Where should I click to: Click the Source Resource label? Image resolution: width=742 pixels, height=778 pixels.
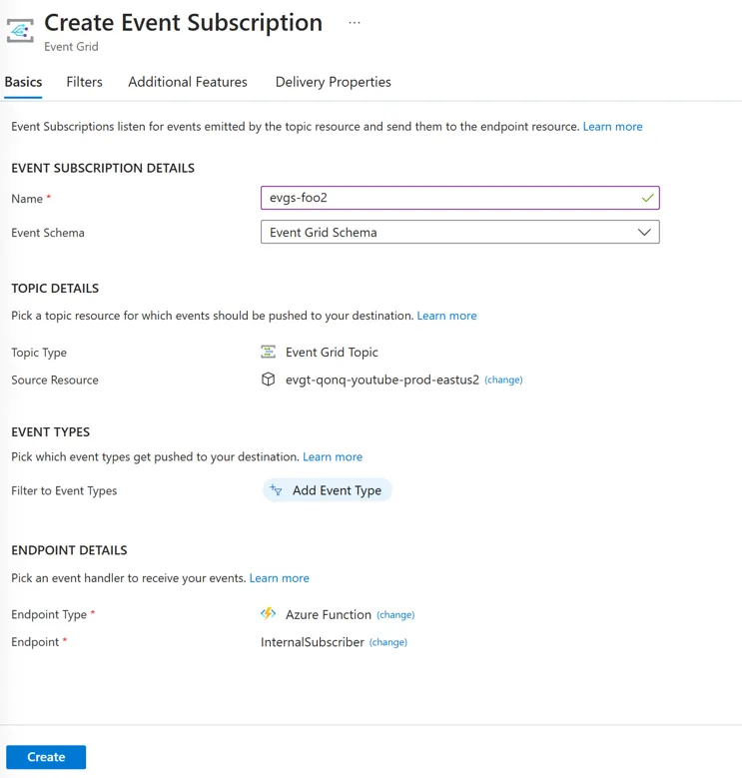tap(55, 381)
